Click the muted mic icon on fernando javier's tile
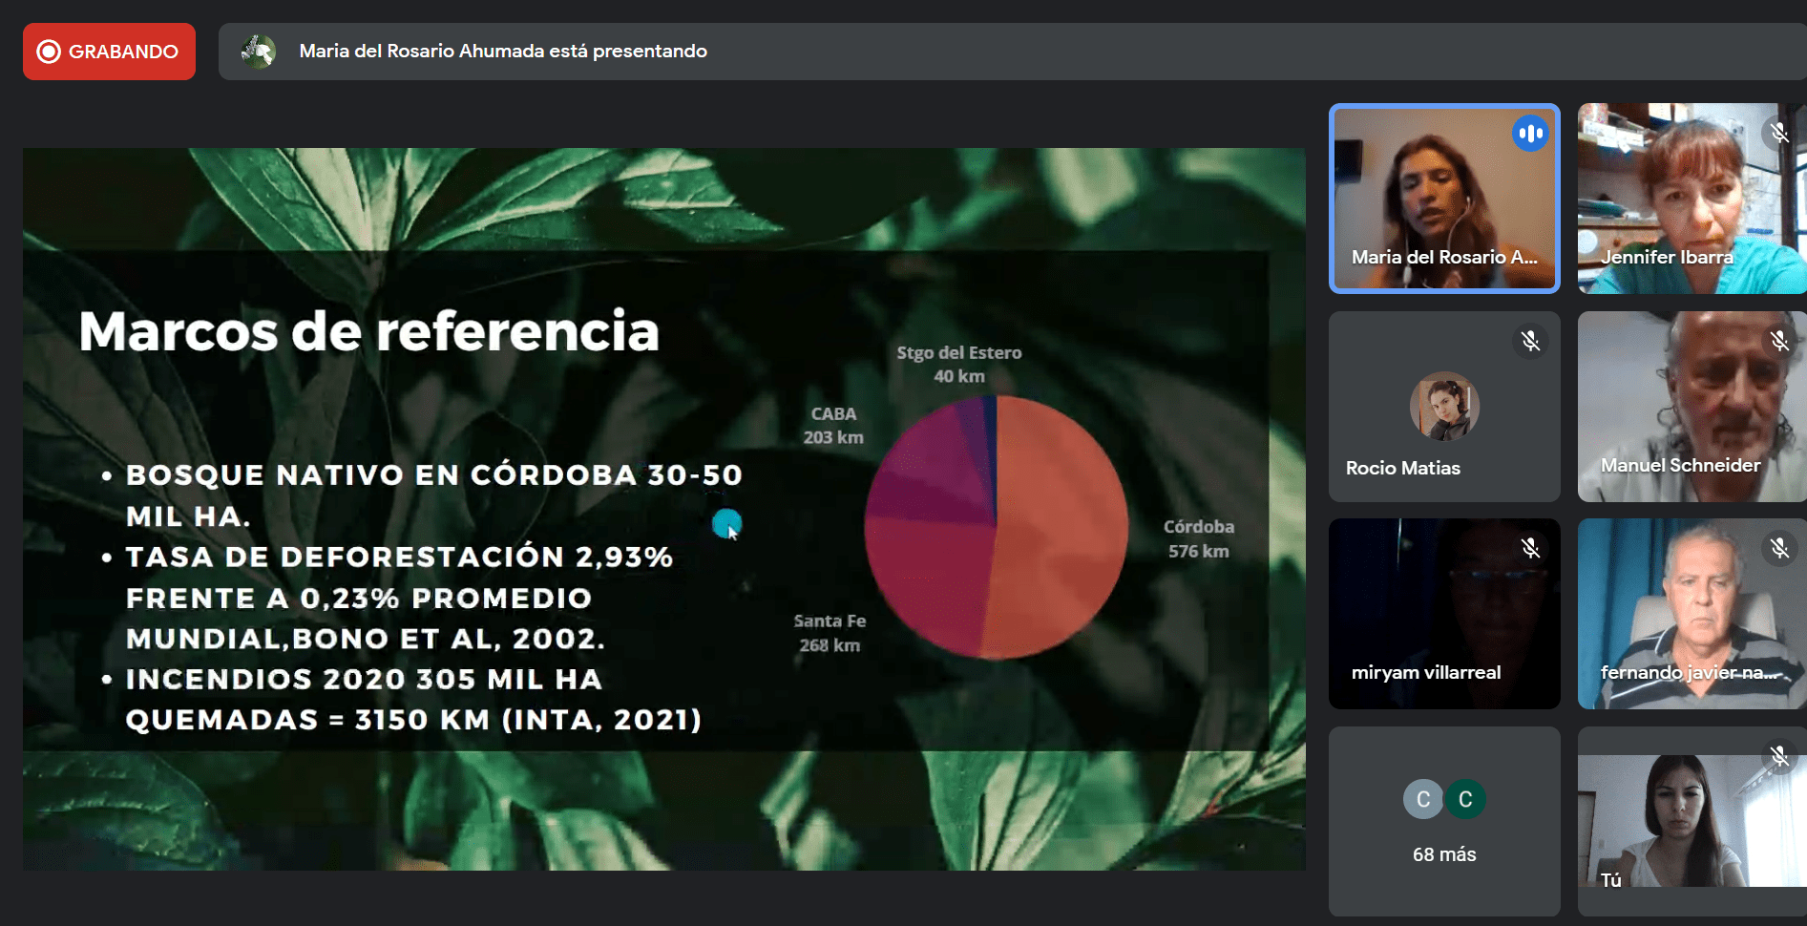Viewport: 1807px width, 926px height. coord(1779,548)
